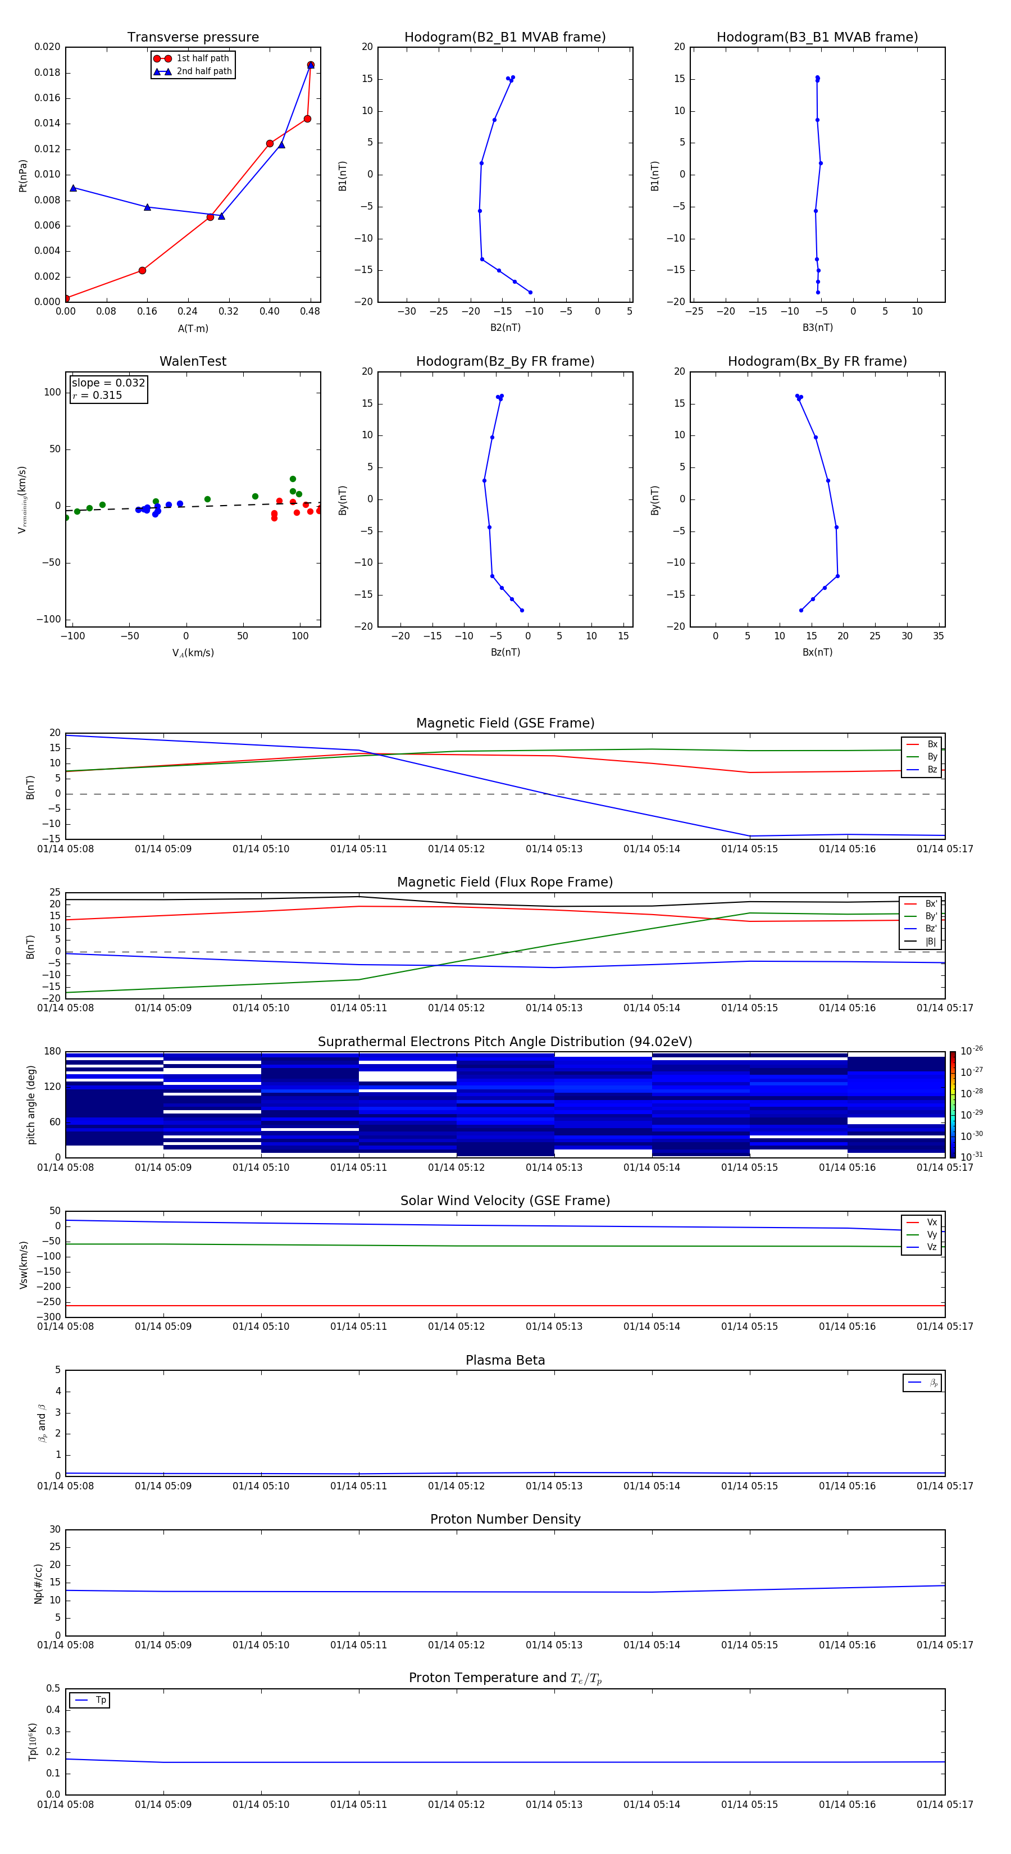Click the "By'" flux rope legend entry

[x=921, y=916]
